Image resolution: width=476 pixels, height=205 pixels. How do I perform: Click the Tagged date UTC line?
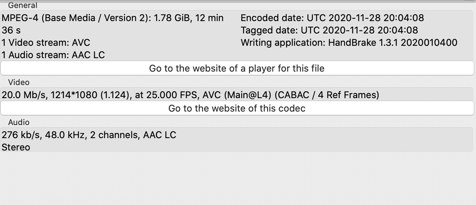pos(329,30)
